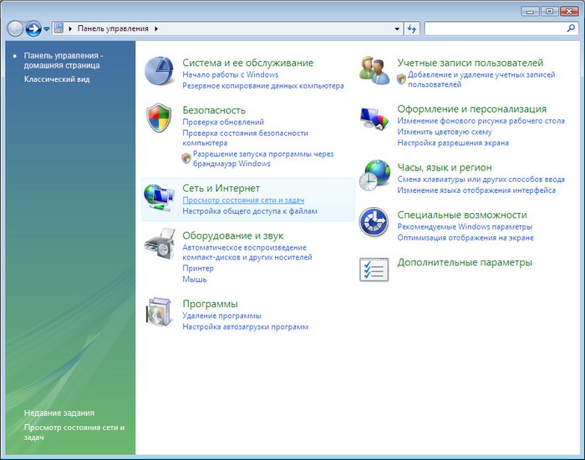The image size is (585, 460).
Task: Click the search magnifier icon
Action: 571,28
